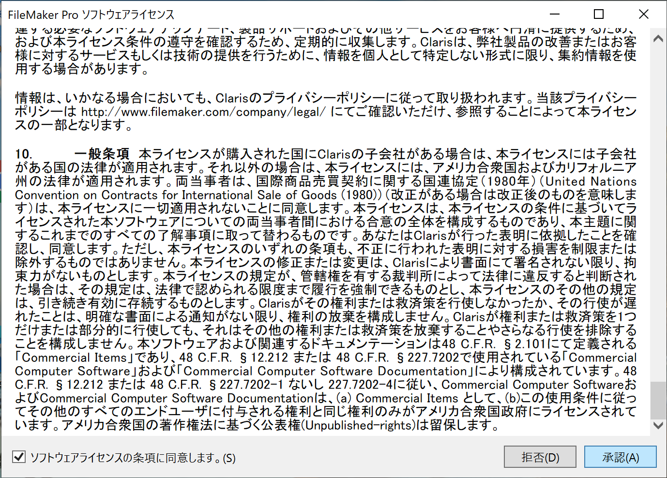Maximize the FileMaker Pro license window

point(599,15)
